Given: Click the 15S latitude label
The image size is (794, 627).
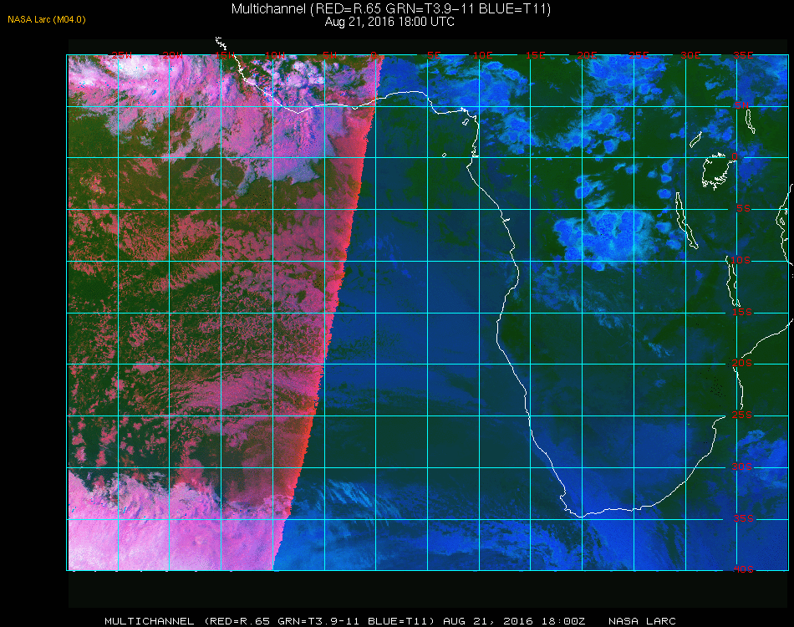Looking at the screenshot, I should pyautogui.click(x=742, y=312).
